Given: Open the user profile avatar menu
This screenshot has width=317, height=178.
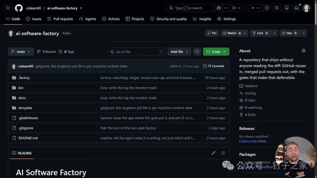Looking at the screenshot, I should [306, 8].
